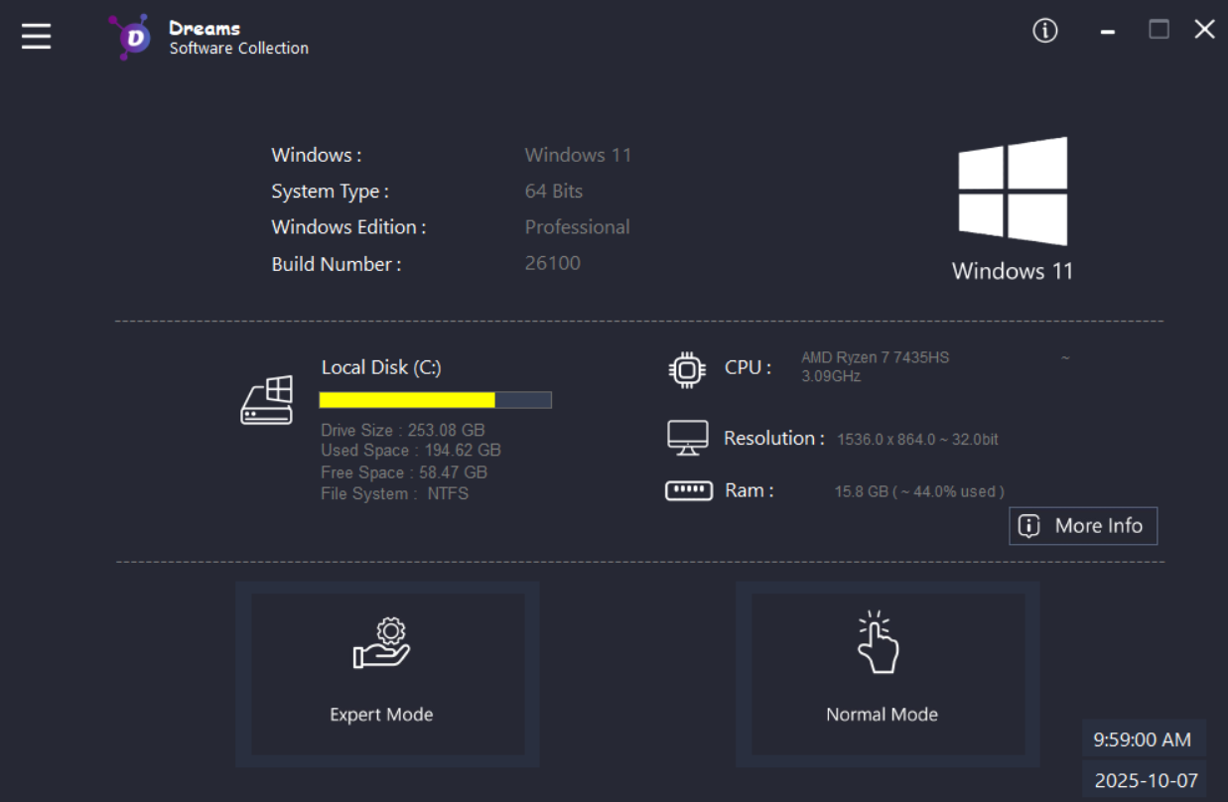Maximize the application window
The height and width of the screenshot is (802, 1228).
click(x=1159, y=30)
